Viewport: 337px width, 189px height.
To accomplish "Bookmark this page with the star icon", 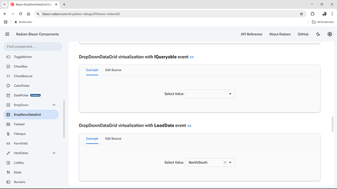I will [301, 14].
